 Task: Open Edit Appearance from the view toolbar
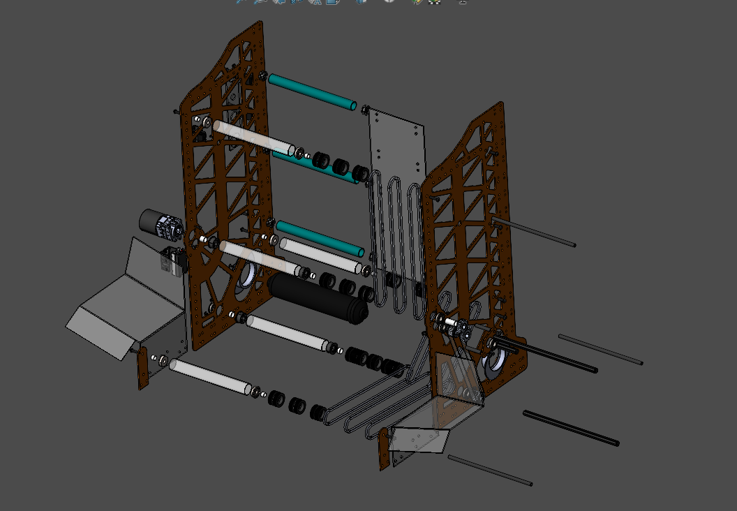pos(417,1)
